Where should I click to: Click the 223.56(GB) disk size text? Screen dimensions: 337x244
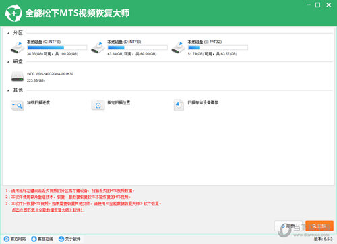[36, 80]
